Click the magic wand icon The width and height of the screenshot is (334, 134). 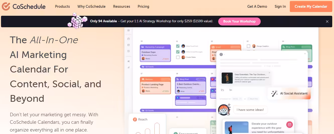click(x=274, y=93)
